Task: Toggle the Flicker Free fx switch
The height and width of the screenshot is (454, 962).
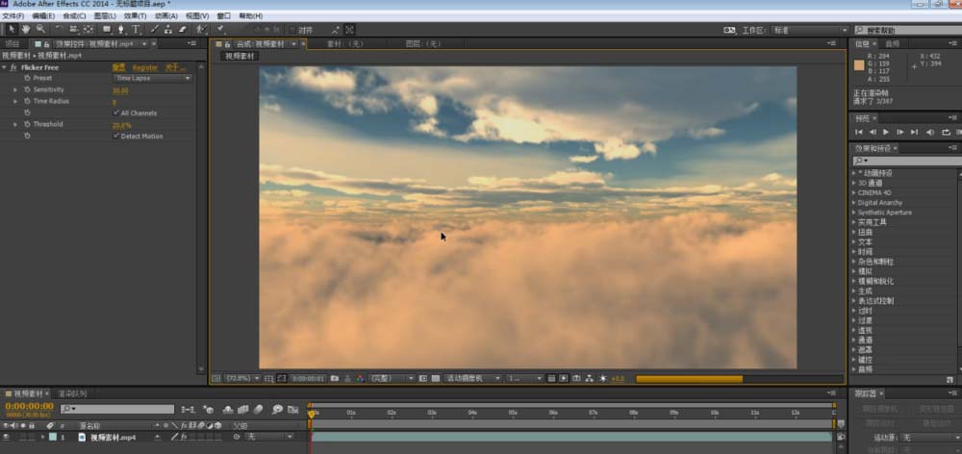Action: [13, 67]
